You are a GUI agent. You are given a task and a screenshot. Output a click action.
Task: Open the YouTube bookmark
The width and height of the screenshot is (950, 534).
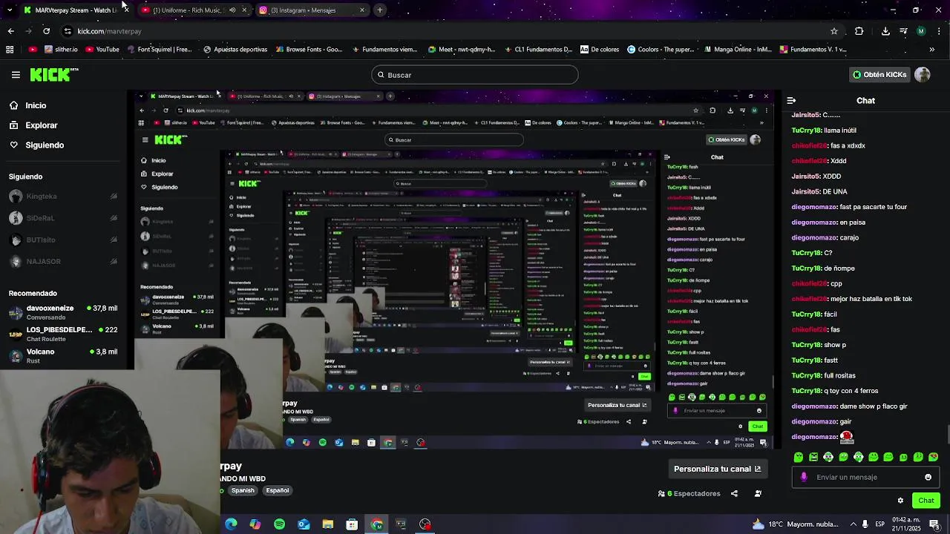[102, 50]
